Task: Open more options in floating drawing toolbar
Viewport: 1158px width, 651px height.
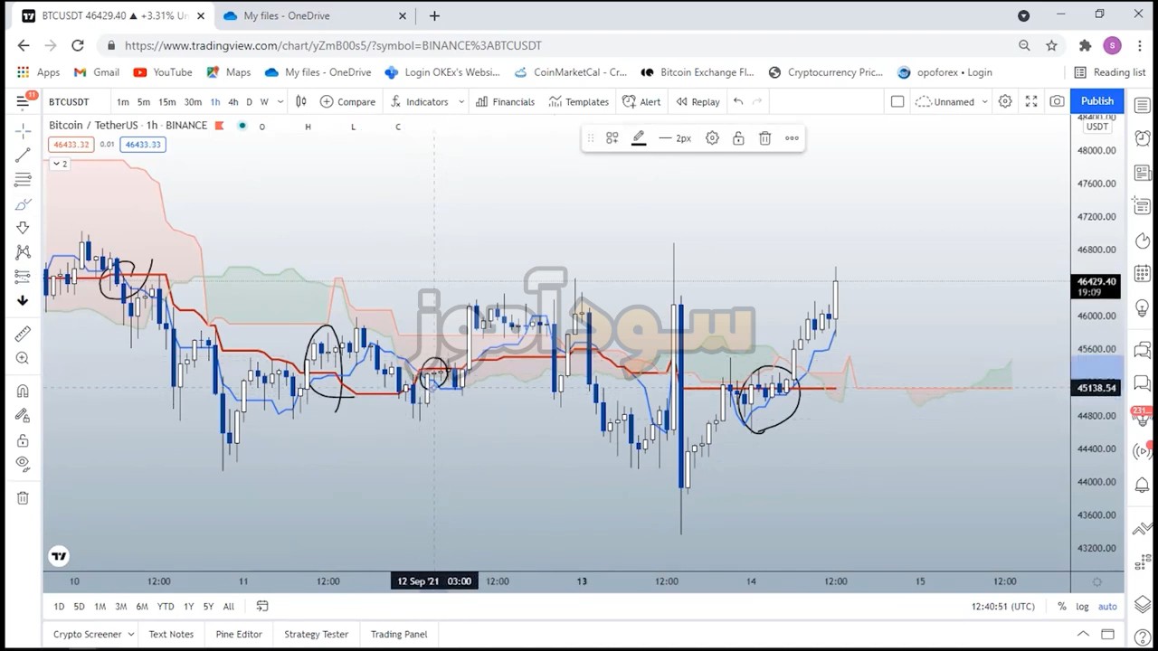Action: click(792, 138)
